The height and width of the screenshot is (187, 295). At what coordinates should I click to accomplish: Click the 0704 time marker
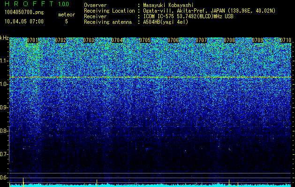coord(117,40)
